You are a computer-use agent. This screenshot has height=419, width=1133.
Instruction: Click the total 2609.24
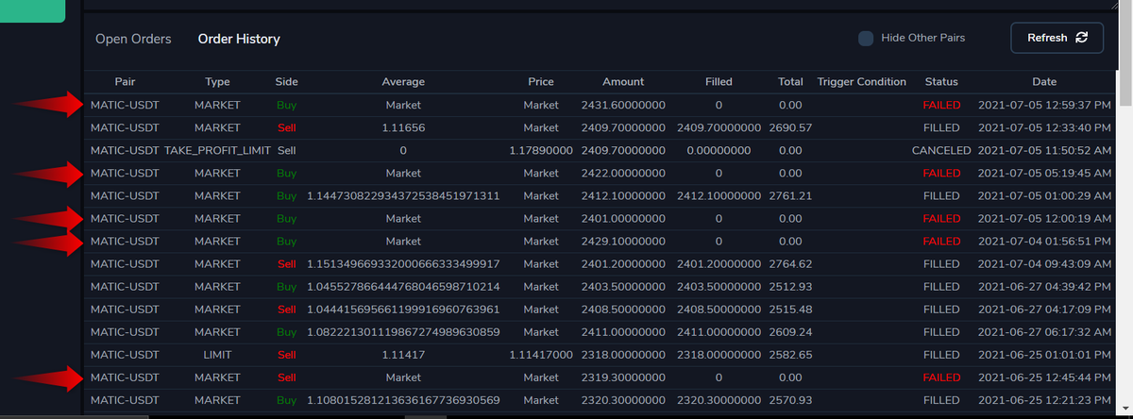tap(791, 331)
